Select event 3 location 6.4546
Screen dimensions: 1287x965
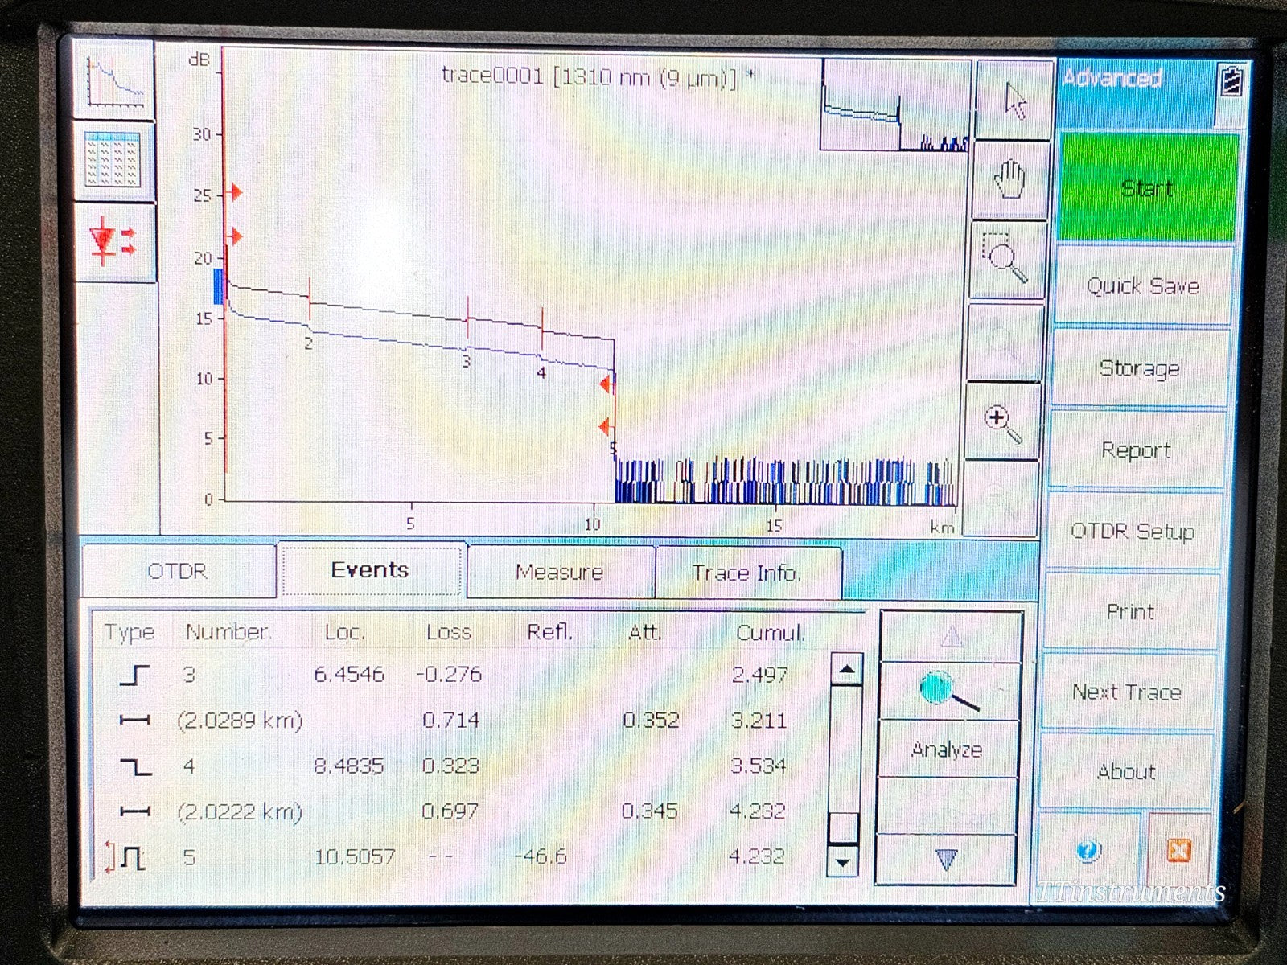pos(349,674)
